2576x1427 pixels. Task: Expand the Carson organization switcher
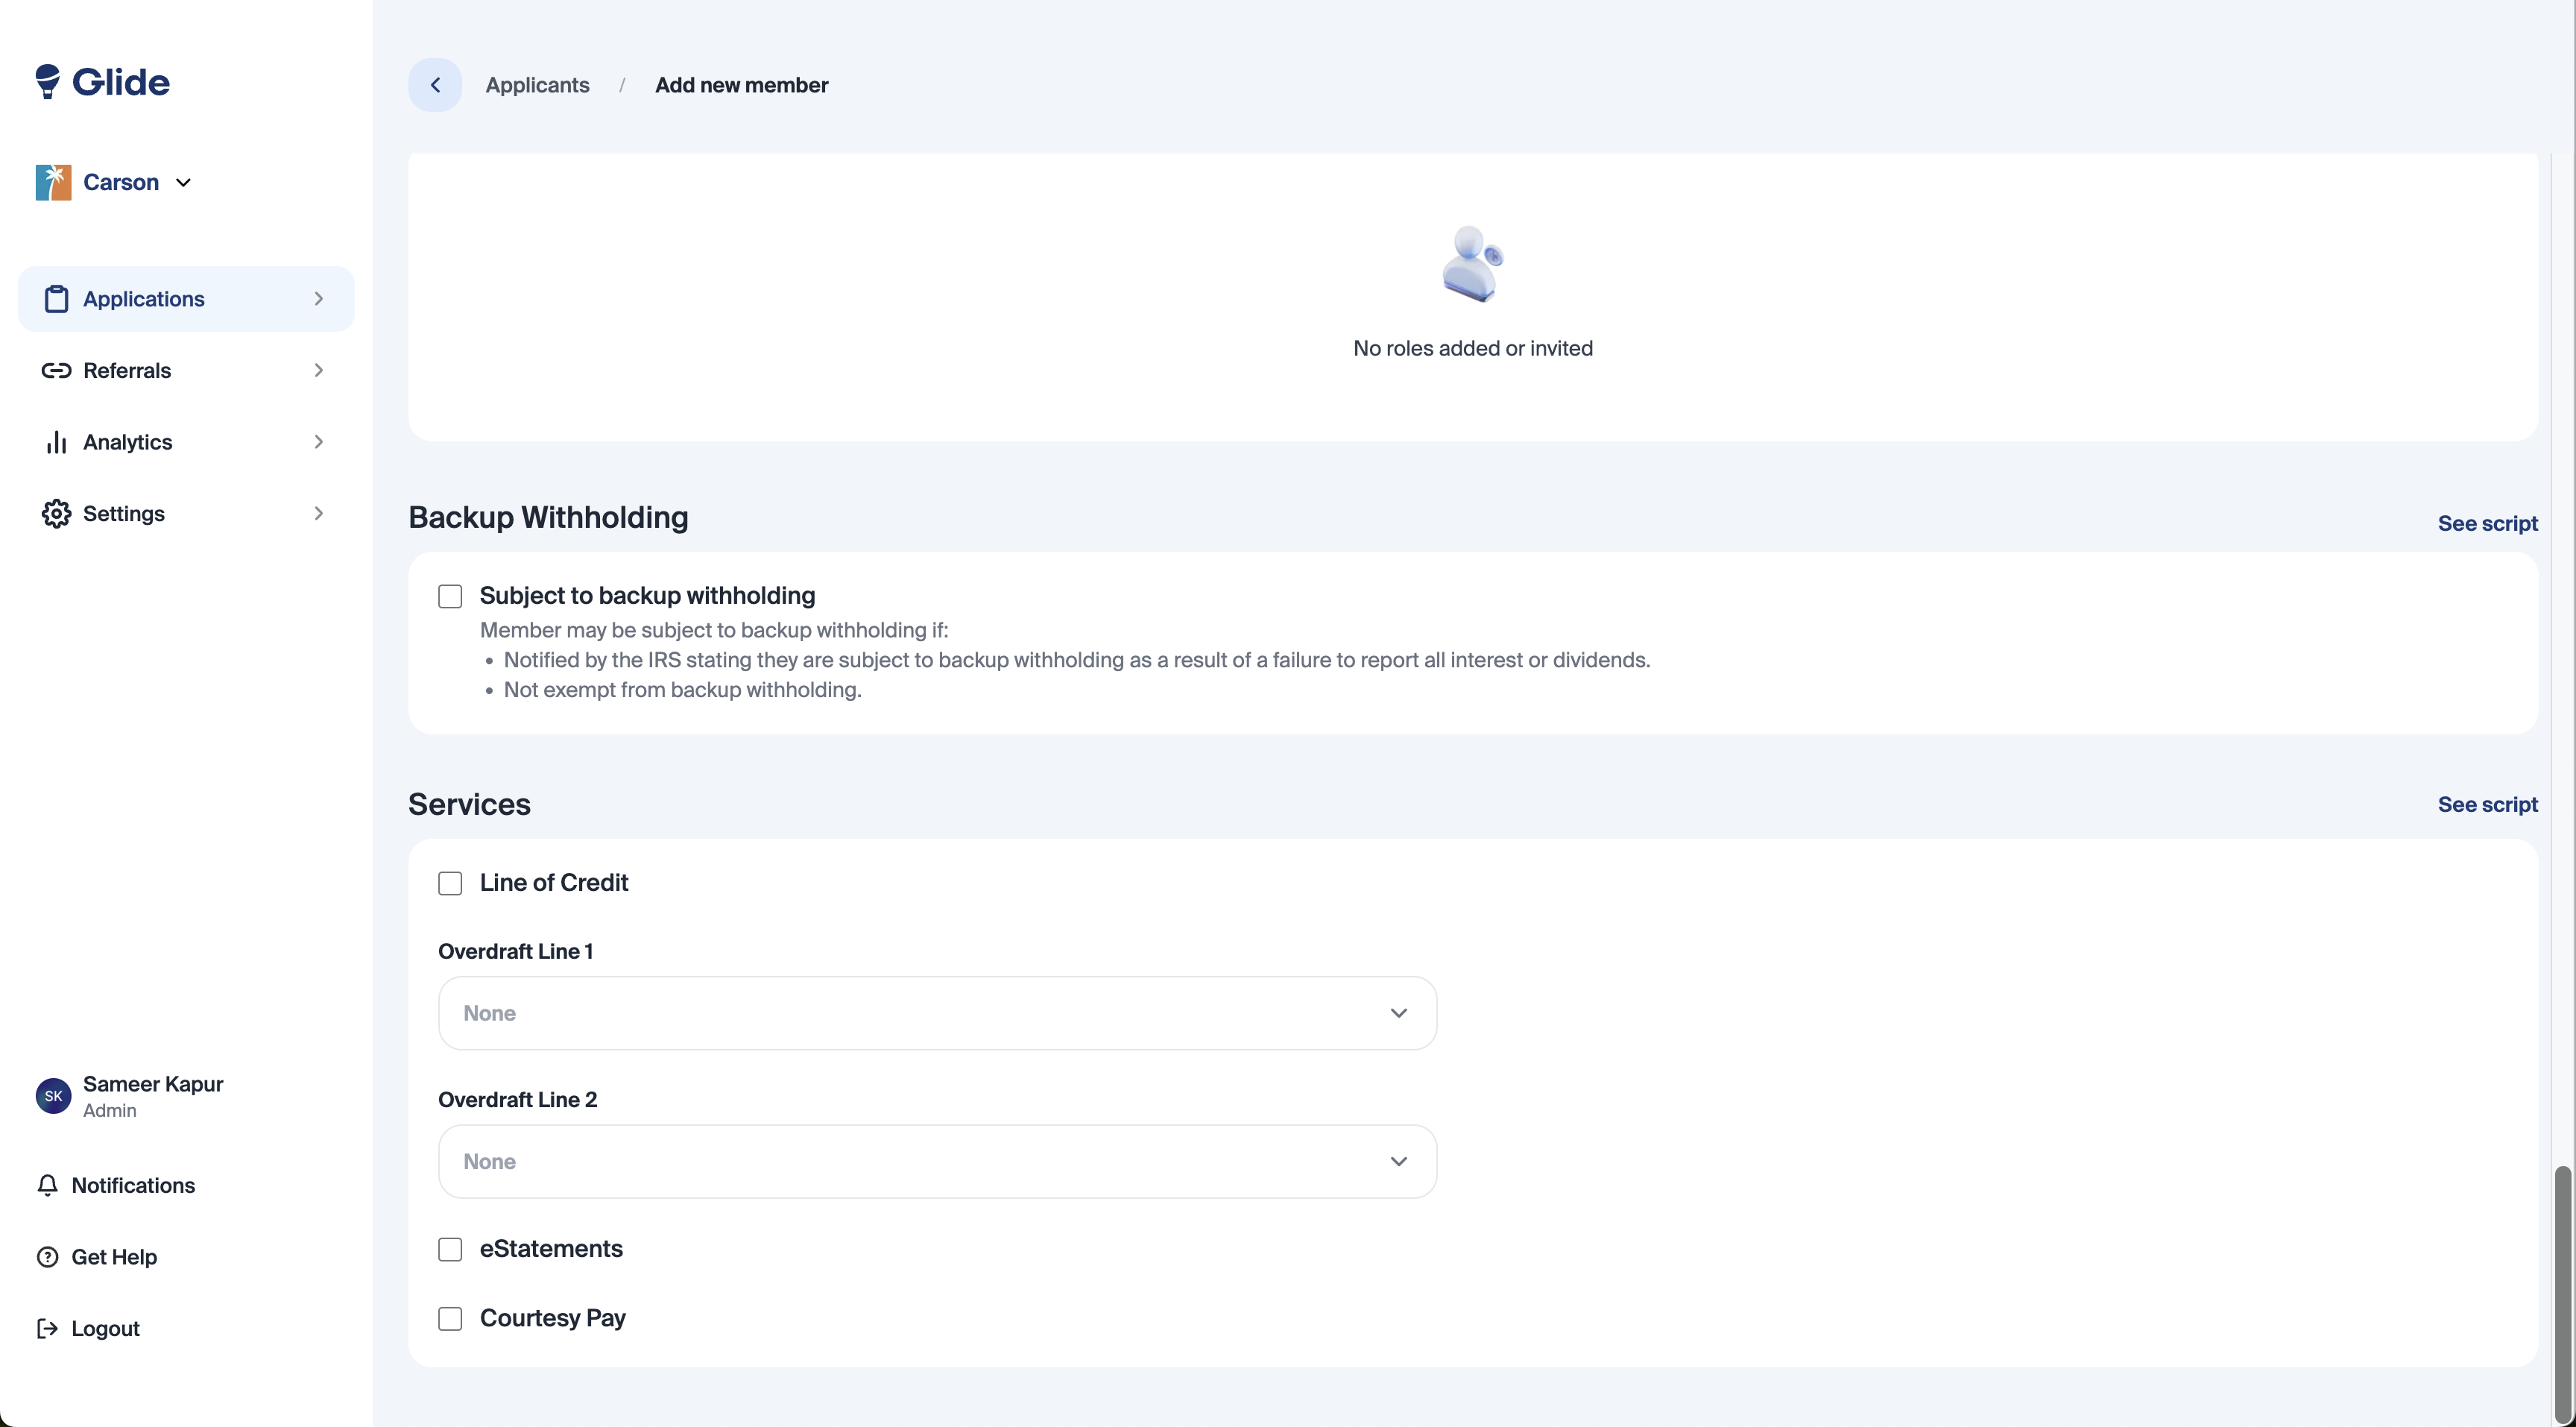click(120, 183)
